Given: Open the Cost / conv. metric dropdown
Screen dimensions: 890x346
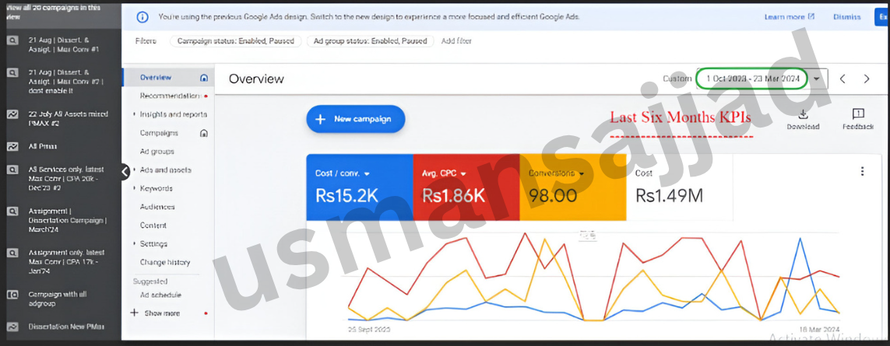Looking at the screenshot, I should coord(367,173).
